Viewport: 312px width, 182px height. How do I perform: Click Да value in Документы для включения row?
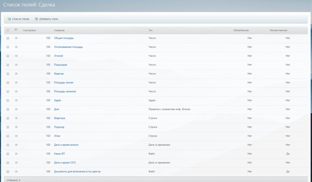[x=288, y=171]
